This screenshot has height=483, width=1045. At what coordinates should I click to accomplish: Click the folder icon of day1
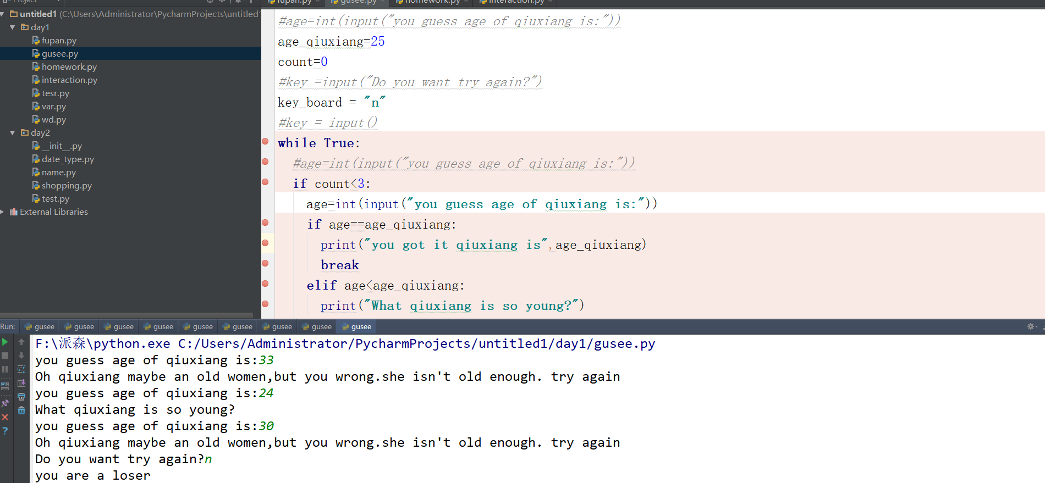coord(25,27)
